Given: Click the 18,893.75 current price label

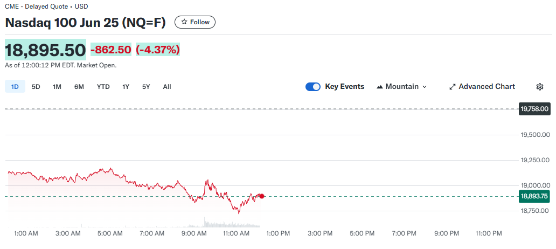Looking at the screenshot, I should click(535, 196).
